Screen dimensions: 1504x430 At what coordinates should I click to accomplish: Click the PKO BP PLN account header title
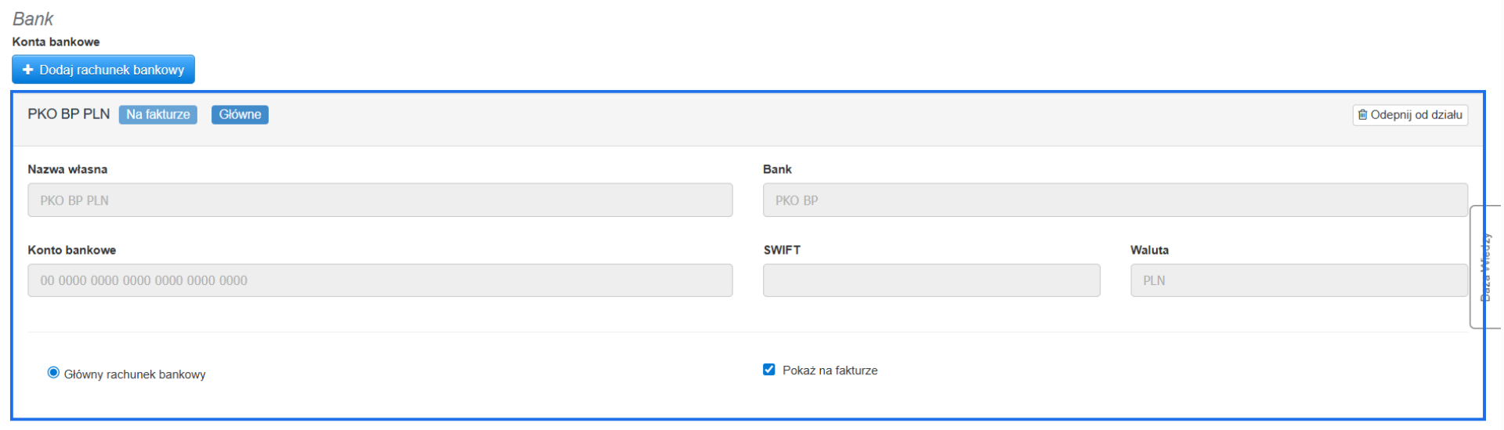[x=69, y=114]
